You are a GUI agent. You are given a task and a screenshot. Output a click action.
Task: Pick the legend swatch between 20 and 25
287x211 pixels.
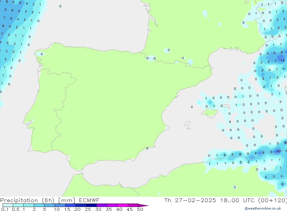(81, 205)
